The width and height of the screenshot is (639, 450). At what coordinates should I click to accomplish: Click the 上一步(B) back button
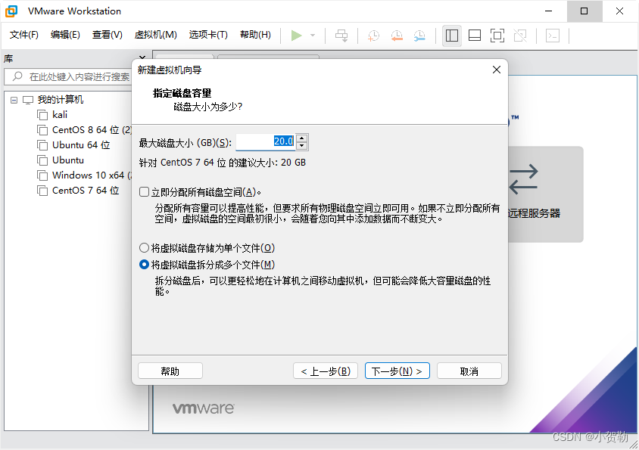click(x=326, y=371)
